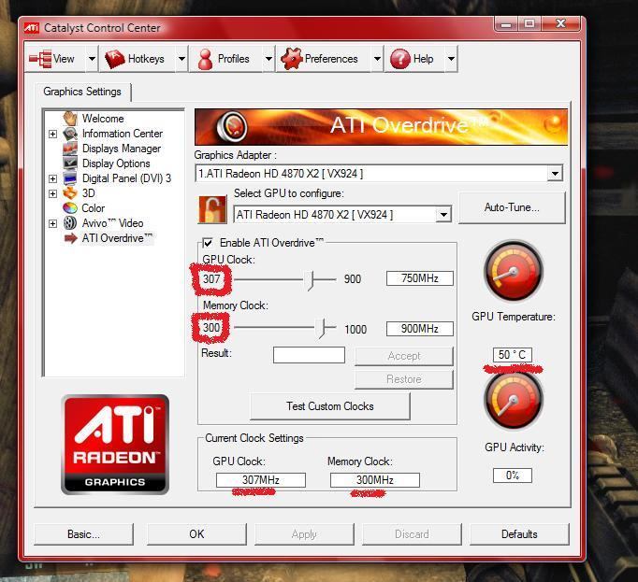
Task: Click the 307MHz current GPU clock value
Action: pos(261,480)
